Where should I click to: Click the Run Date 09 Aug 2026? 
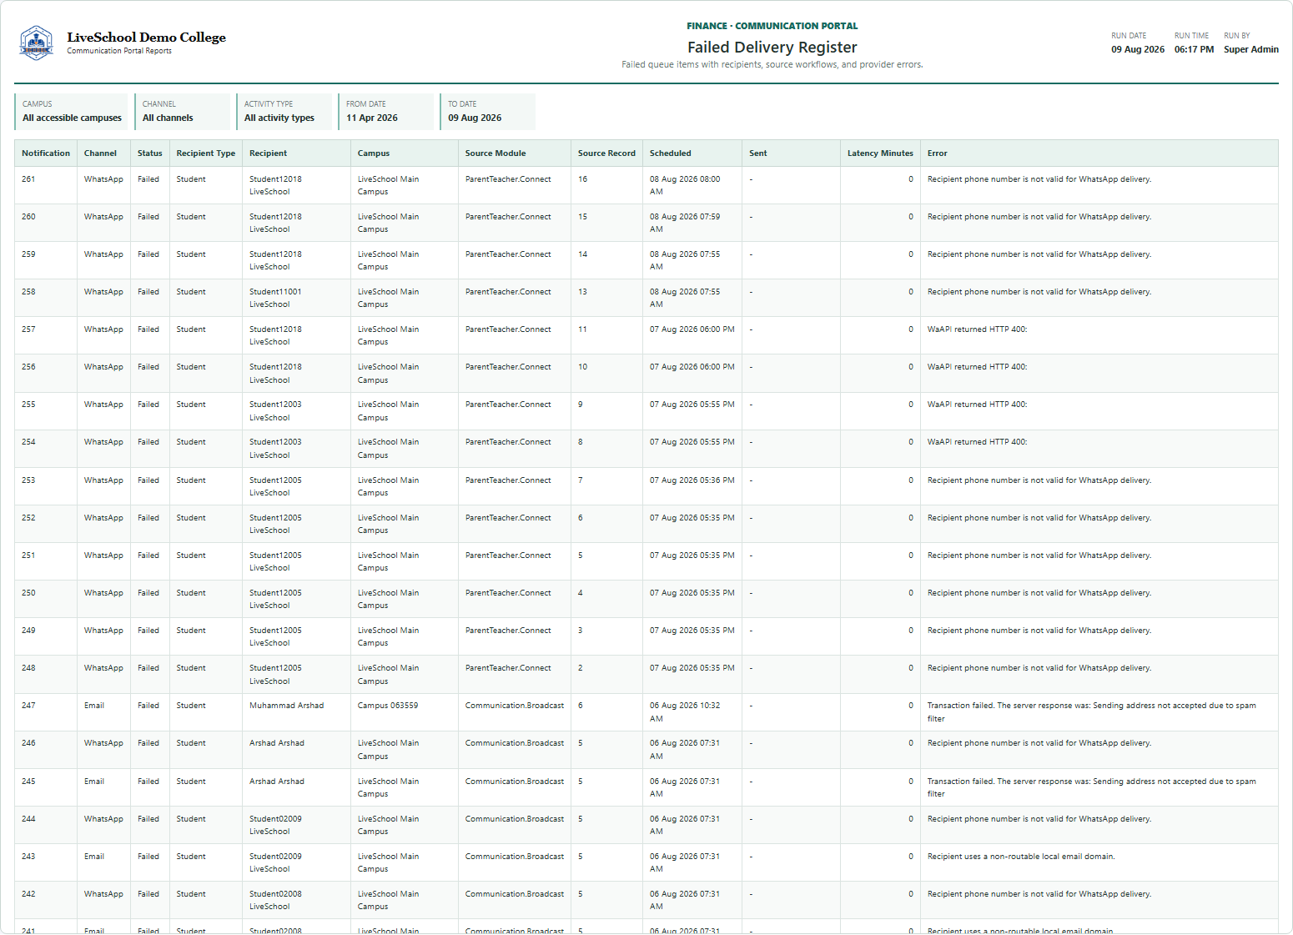[1138, 49]
